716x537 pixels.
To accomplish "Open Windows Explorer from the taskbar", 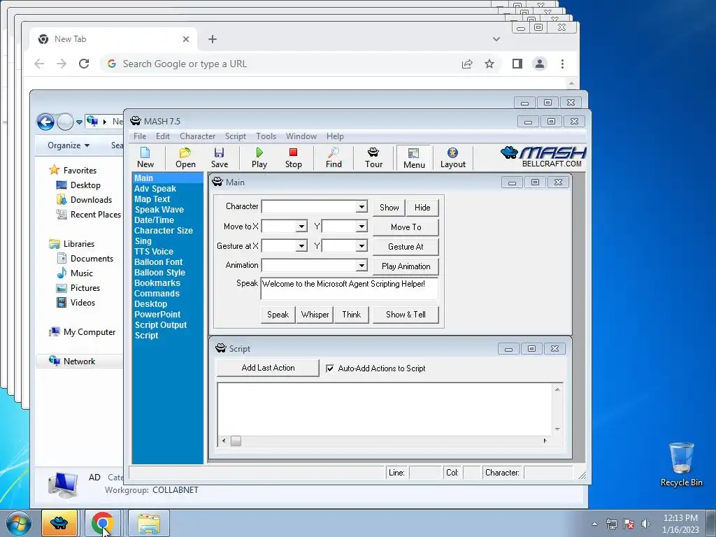I will click(149, 523).
